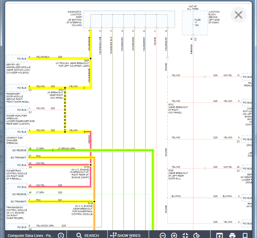257x238 pixels.
Task: Click the Powertrain Control Module label
Action: [x=16, y=175]
